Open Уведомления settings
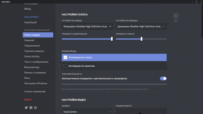203x114 pixels. [32, 46]
